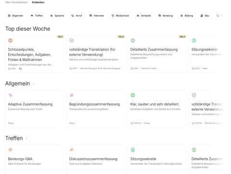Click author Michele Morgese on No.2 card
This screenshot has width=231, height=174.
(100, 68)
